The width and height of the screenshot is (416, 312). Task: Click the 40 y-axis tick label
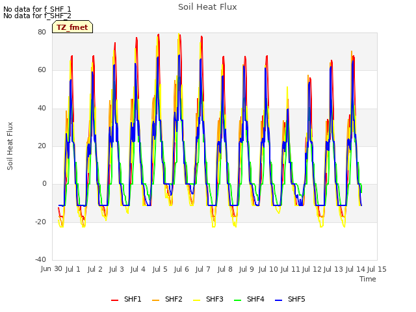[42, 108]
